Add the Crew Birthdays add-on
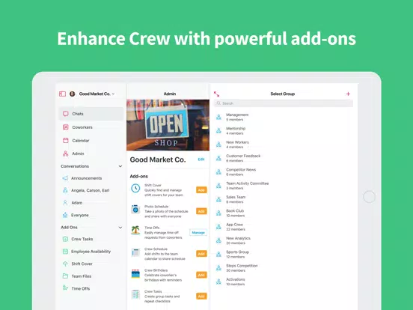Screen dimensions: 413x310 click(x=201, y=275)
